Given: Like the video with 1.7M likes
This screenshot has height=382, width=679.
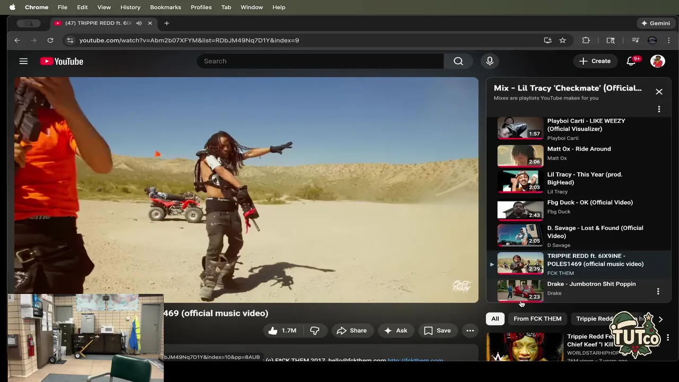Looking at the screenshot, I should click(x=283, y=331).
